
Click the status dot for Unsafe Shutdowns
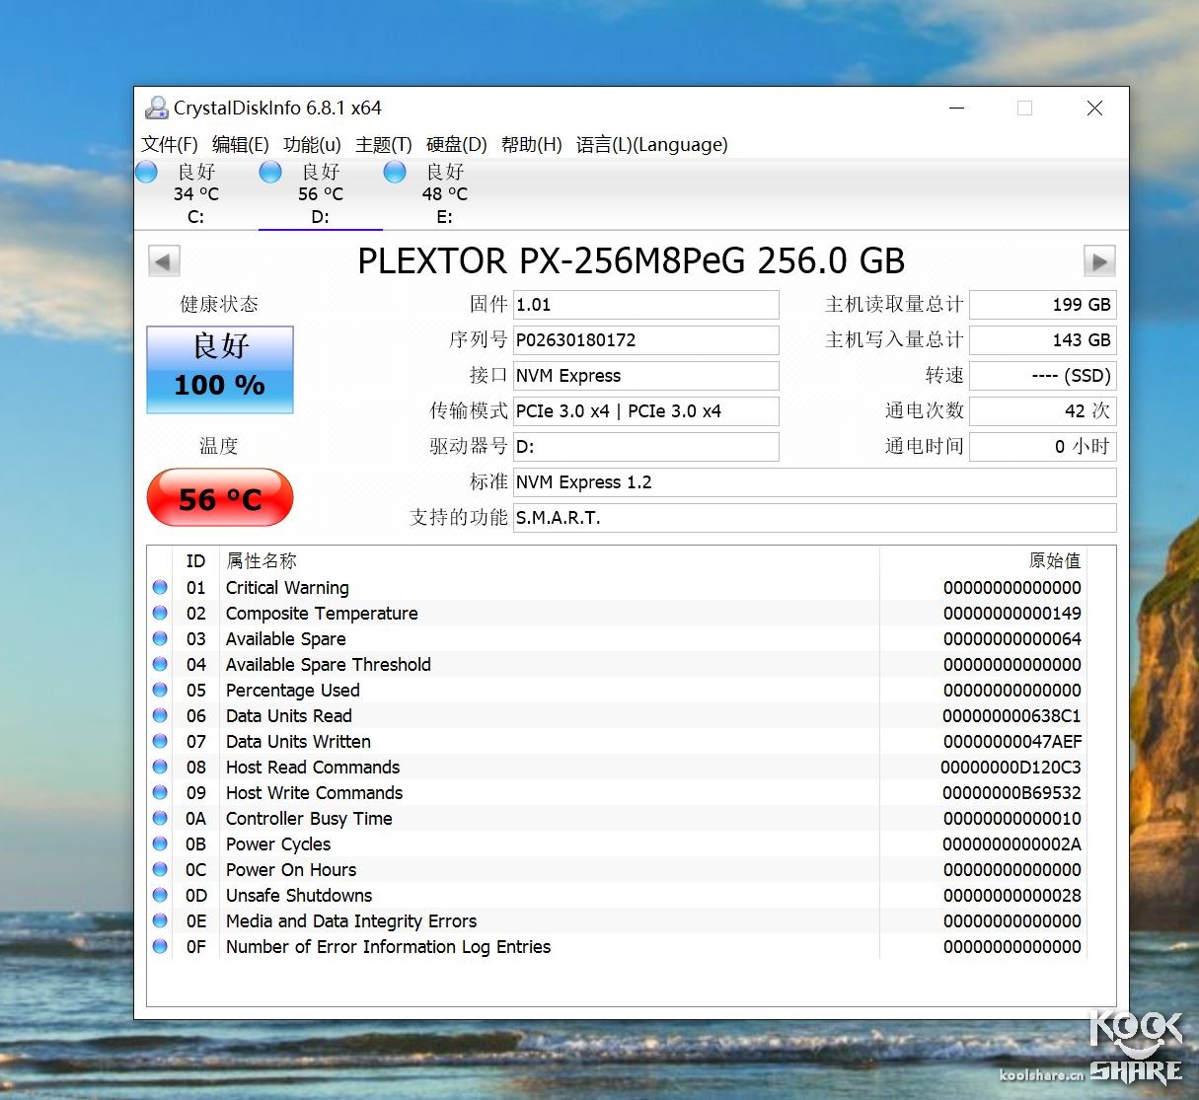tap(160, 895)
